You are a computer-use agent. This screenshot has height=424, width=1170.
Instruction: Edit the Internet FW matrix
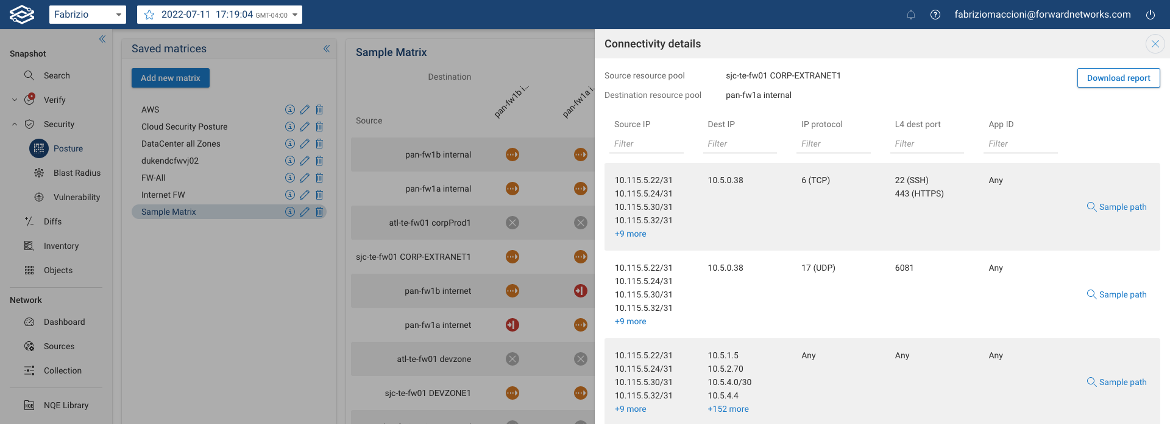(305, 195)
